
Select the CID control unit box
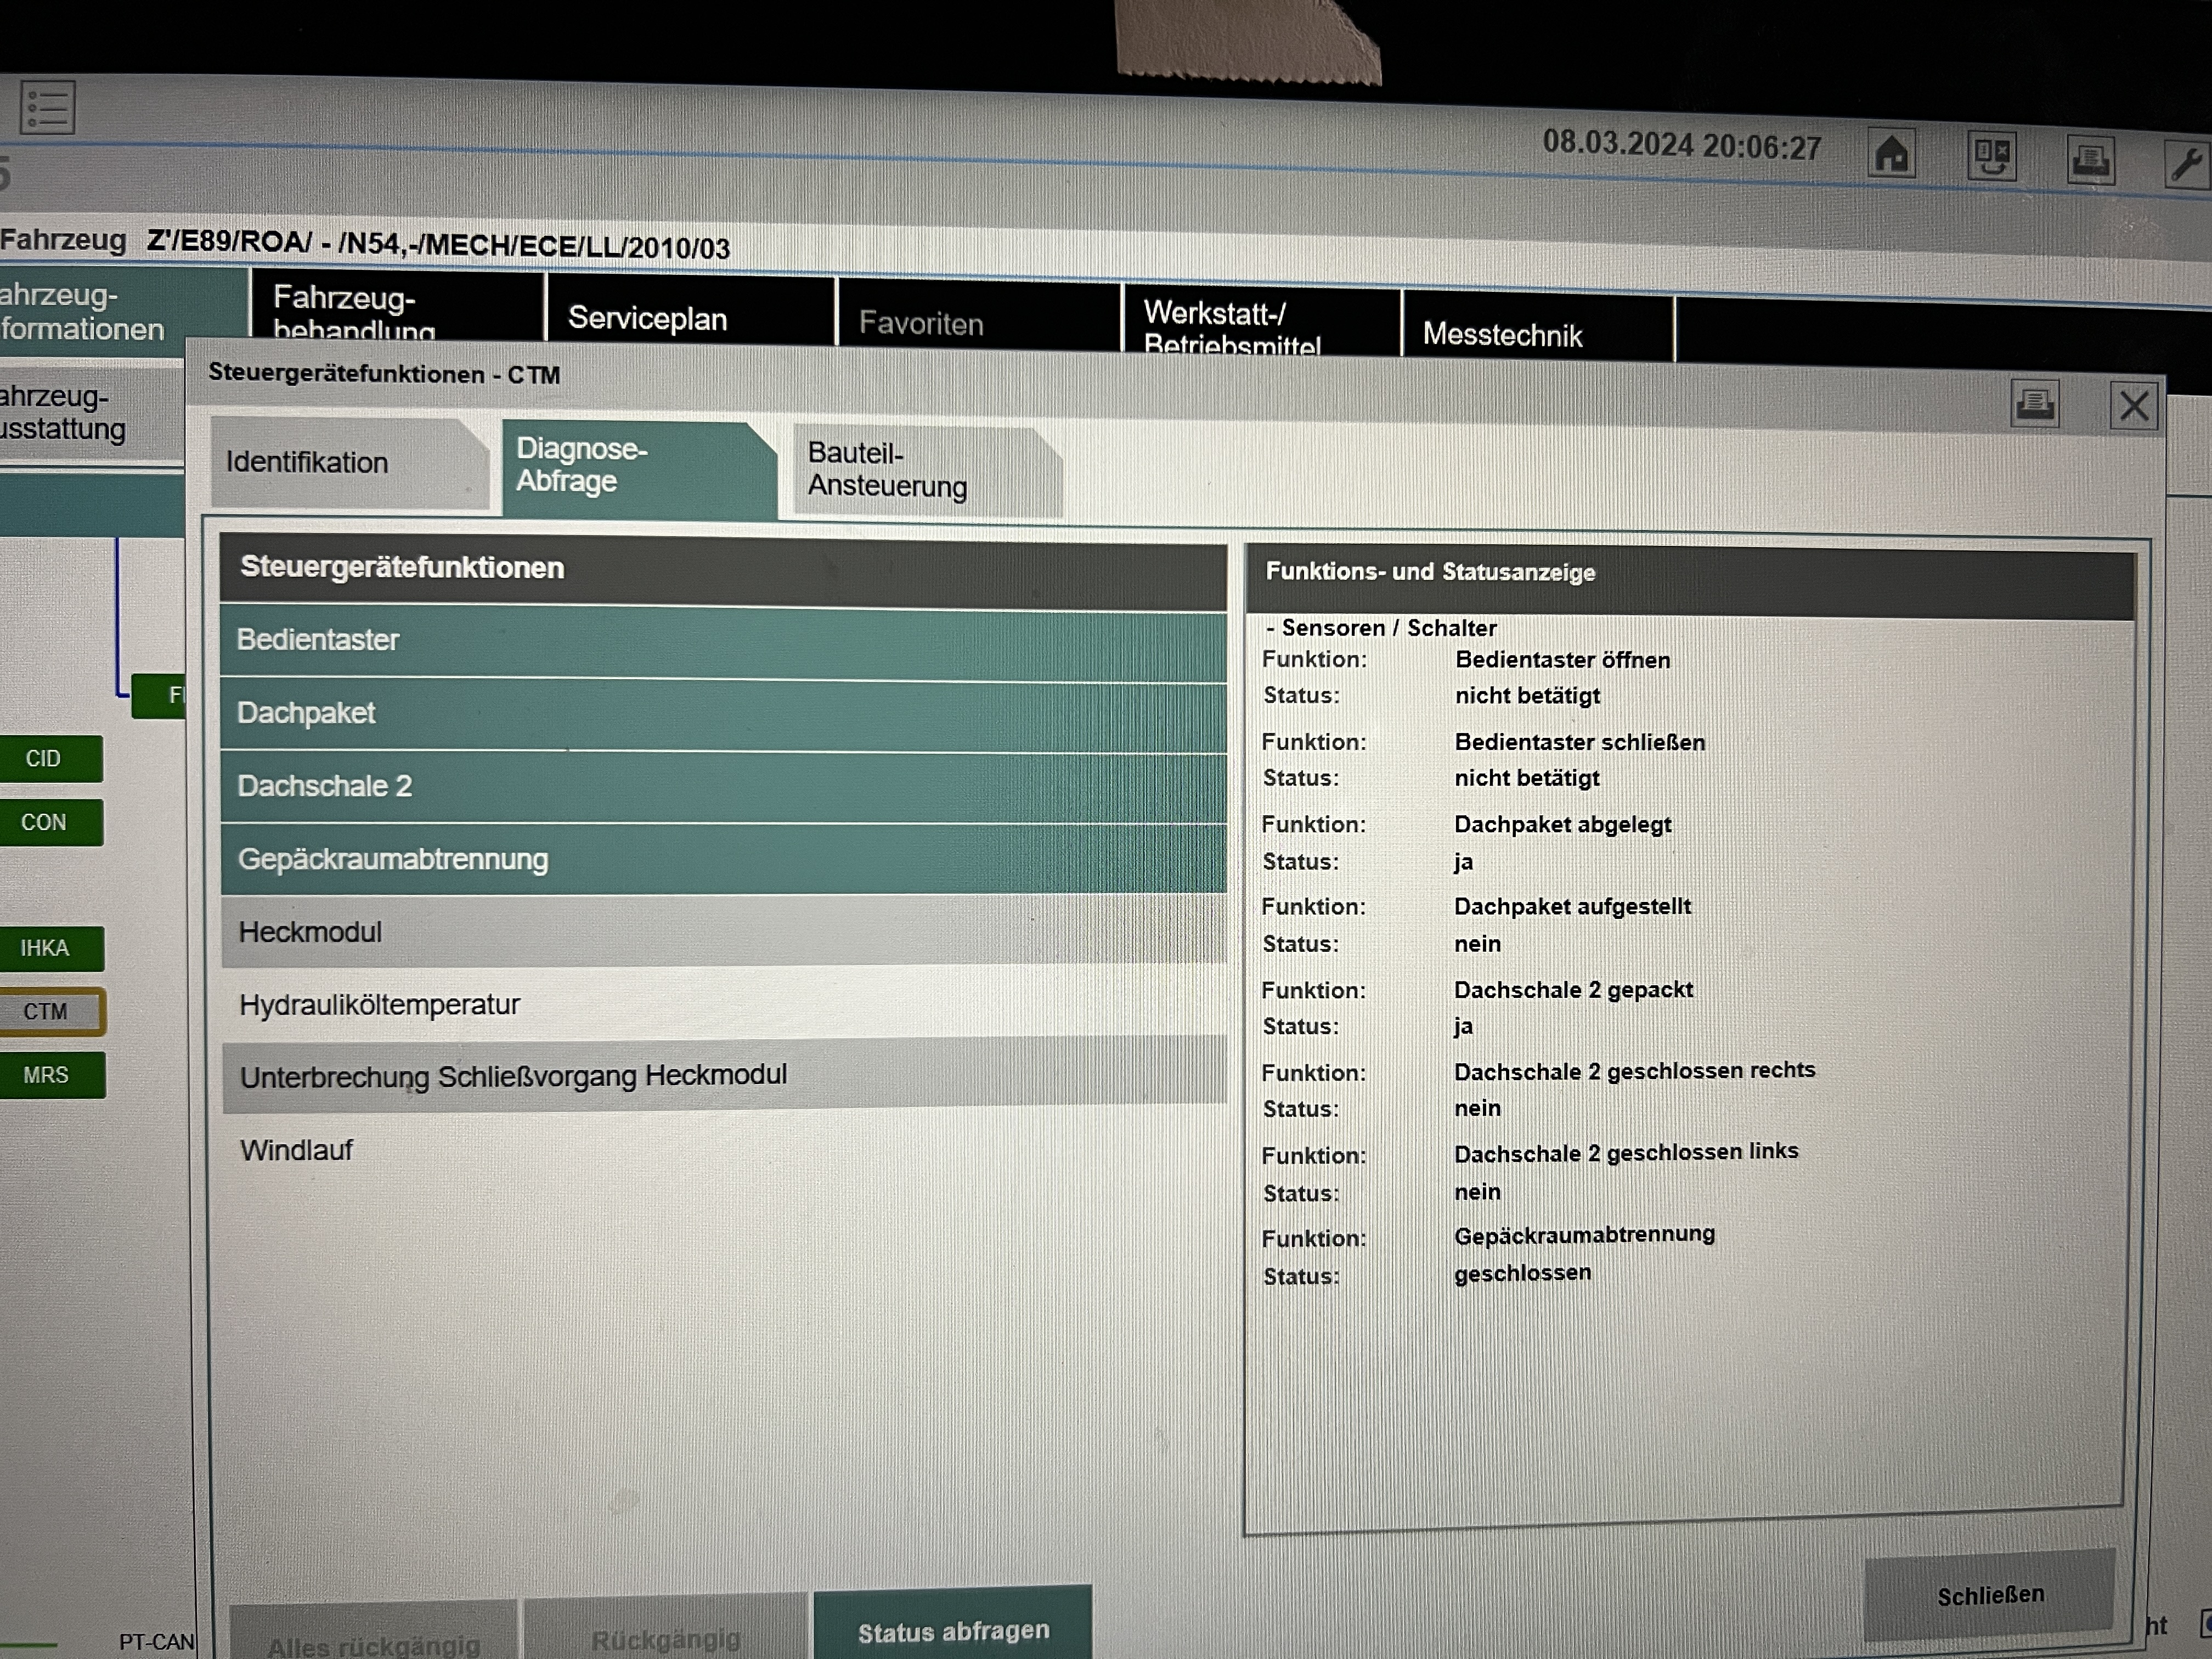[50, 759]
